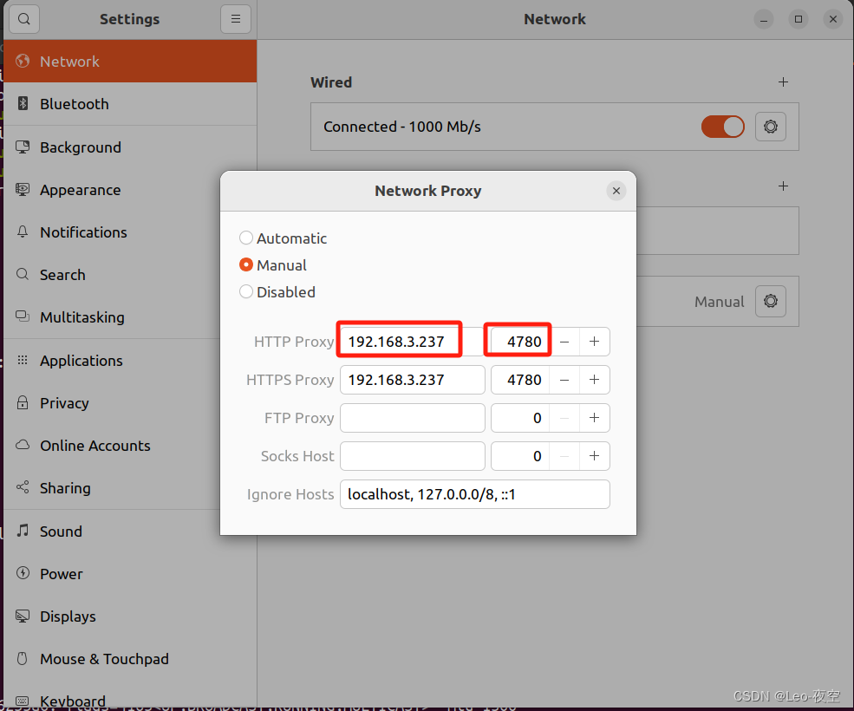The image size is (854, 711).
Task: Click the FTP Proxy port field
Action: point(520,417)
